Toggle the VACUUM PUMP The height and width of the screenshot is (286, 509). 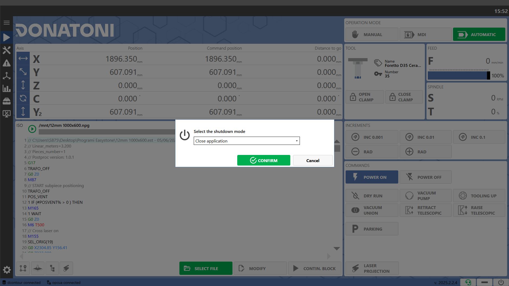[x=425, y=196]
